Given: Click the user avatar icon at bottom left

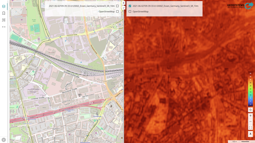Looking at the screenshot, I should (4, 140).
